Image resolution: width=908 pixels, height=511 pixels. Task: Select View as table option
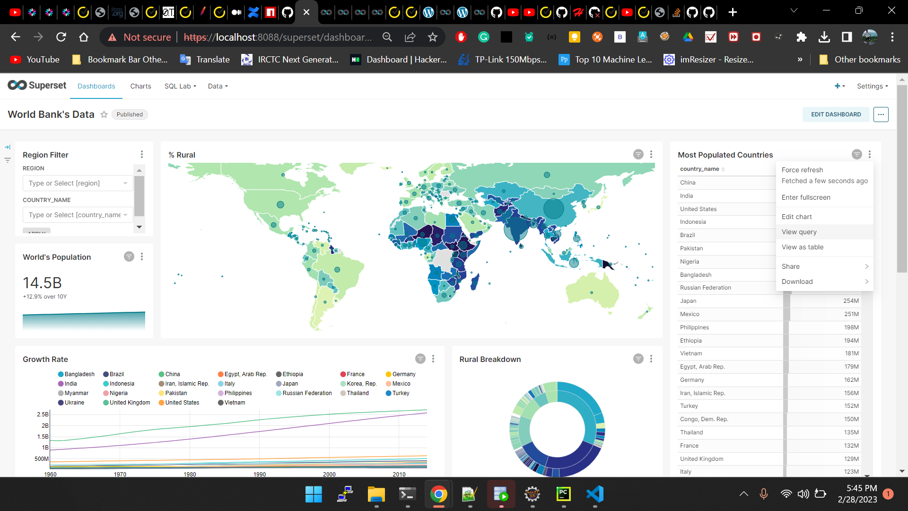click(x=824, y=247)
